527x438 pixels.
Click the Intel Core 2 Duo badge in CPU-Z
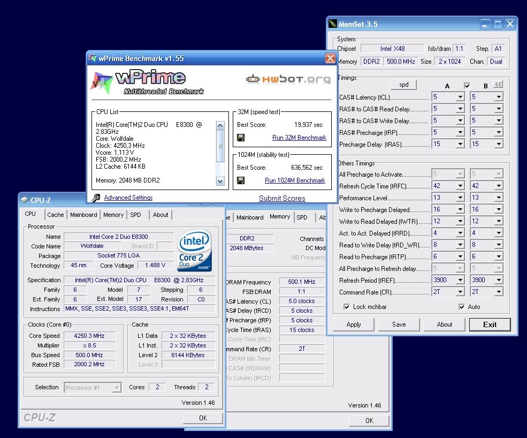point(194,250)
